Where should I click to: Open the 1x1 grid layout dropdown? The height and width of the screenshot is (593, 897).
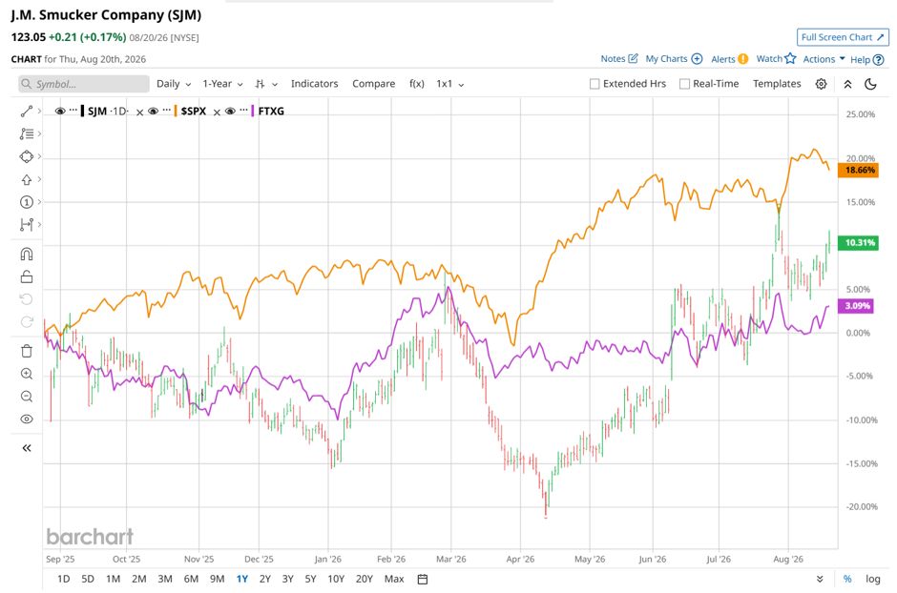coord(450,84)
